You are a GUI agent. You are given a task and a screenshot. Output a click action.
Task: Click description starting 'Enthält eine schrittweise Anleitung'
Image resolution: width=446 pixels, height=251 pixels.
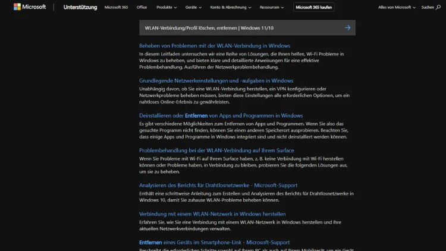246,197
